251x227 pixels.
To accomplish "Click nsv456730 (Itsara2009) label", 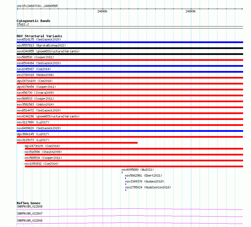I will point(36,93).
